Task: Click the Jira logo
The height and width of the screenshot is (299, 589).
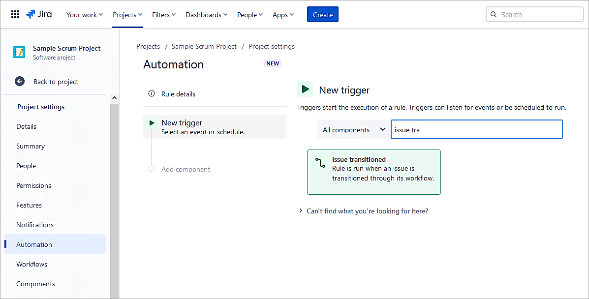Action: [39, 14]
